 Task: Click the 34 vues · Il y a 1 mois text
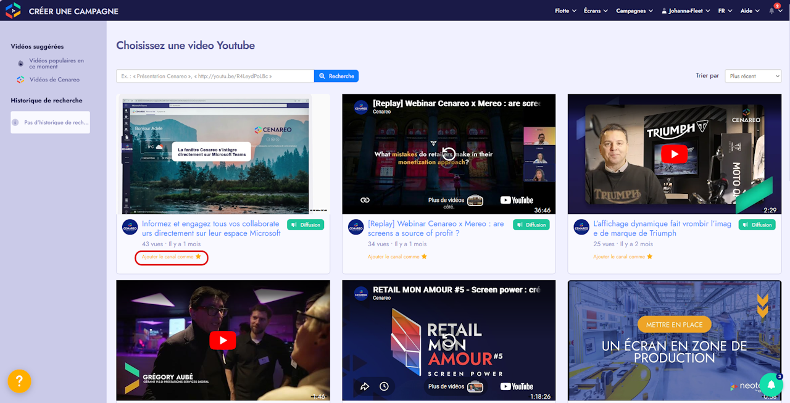(x=397, y=244)
